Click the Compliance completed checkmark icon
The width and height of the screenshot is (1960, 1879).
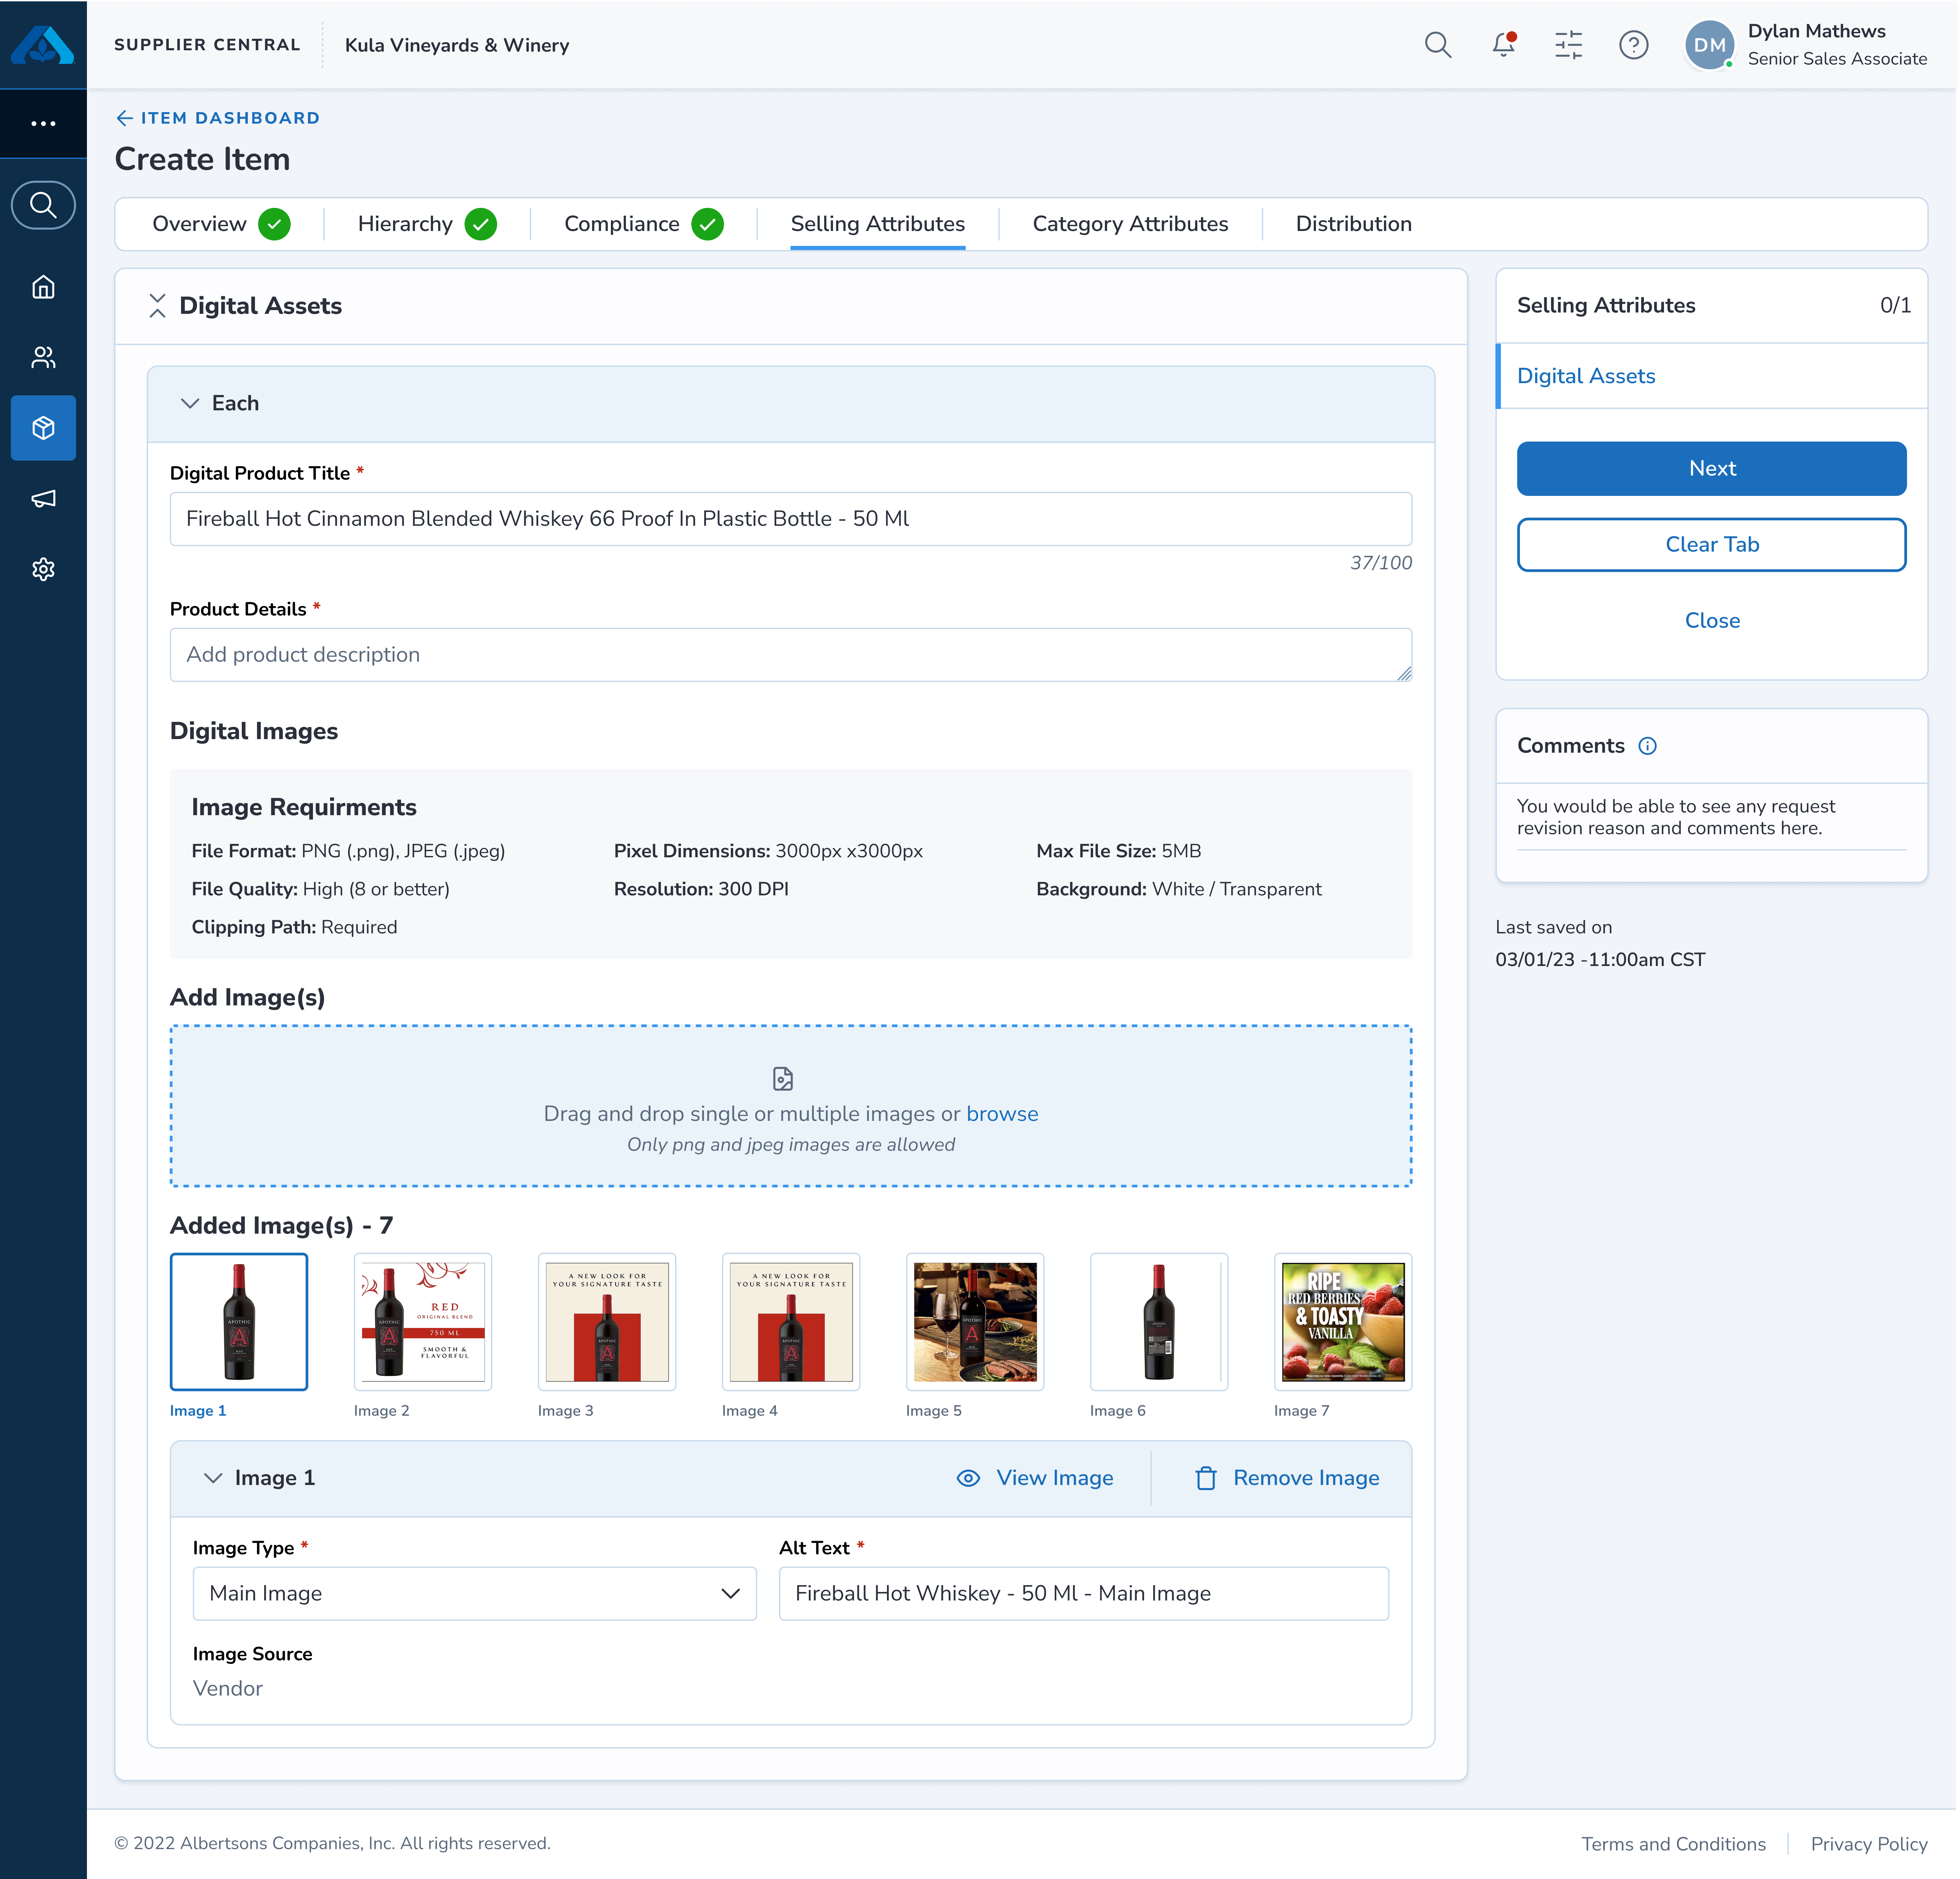[x=708, y=224]
